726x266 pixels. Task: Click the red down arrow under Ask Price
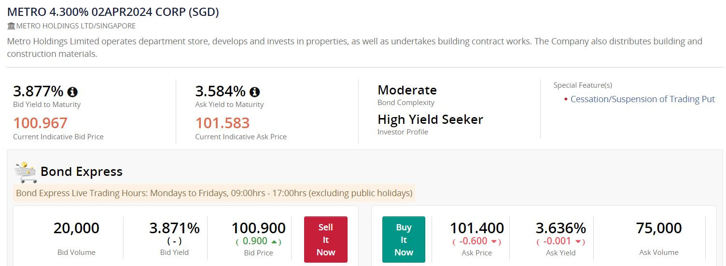[494, 241]
